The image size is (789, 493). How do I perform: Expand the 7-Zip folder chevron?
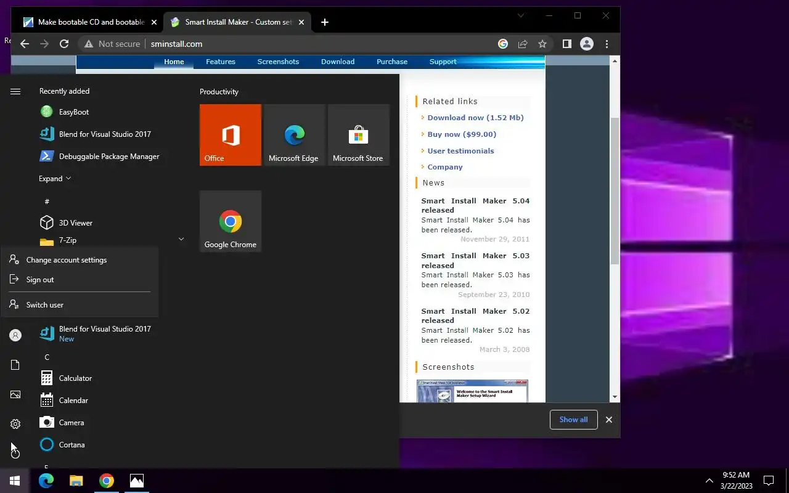pyautogui.click(x=181, y=239)
